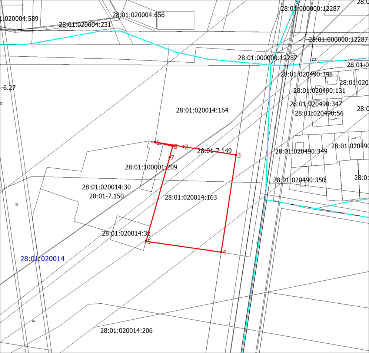Click parcel label 28:01:020490:350
The height and width of the screenshot is (353, 369).
299,180
